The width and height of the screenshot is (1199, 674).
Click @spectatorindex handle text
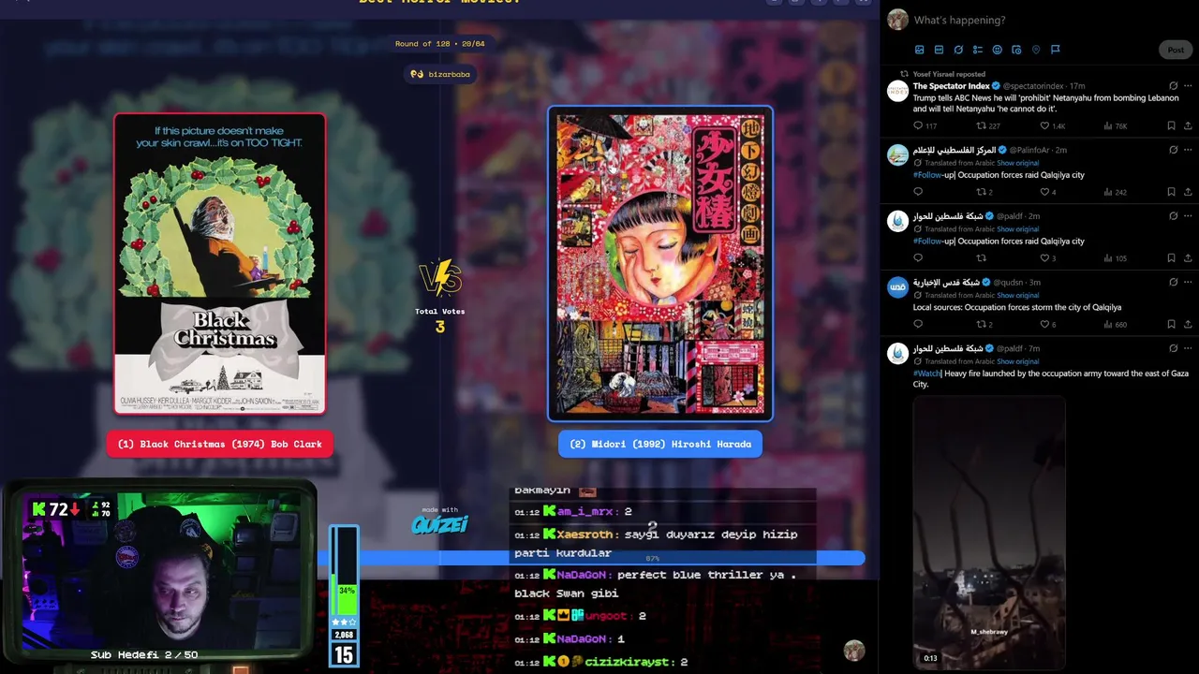[x=1034, y=86]
